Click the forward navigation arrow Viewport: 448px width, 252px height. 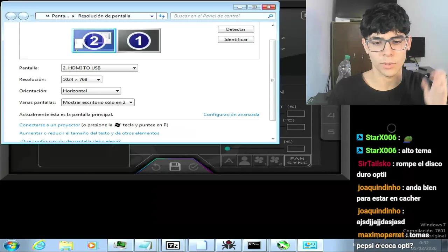click(x=23, y=16)
